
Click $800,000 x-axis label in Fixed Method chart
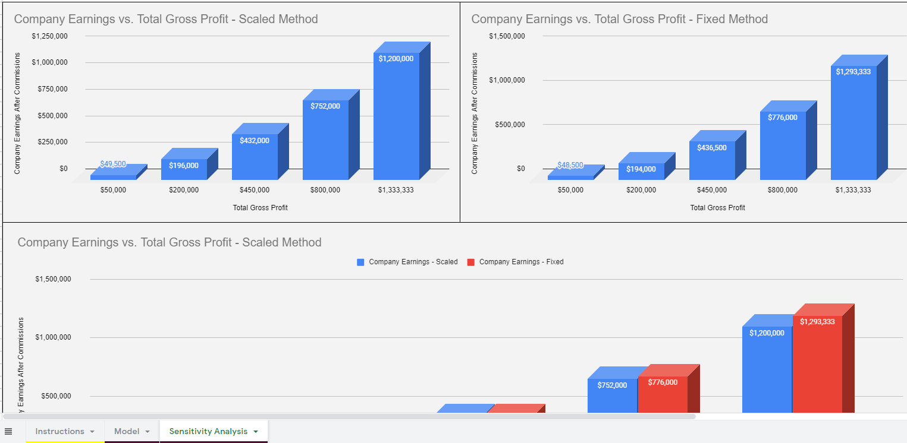[783, 190]
